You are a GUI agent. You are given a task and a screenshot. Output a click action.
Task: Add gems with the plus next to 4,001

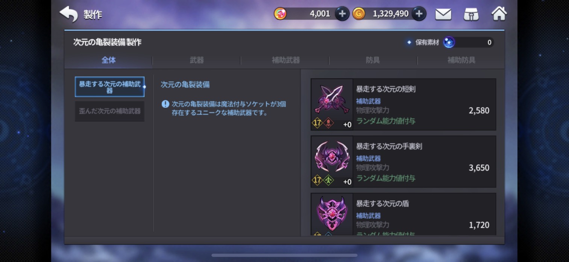[x=342, y=14]
